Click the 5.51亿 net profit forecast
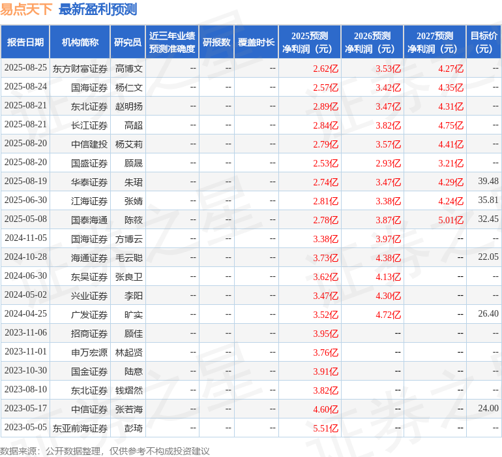The width and height of the screenshot is (502, 457). (x=325, y=428)
